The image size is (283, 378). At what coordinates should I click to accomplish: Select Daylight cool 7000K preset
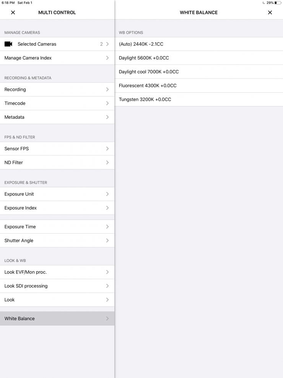click(x=149, y=72)
